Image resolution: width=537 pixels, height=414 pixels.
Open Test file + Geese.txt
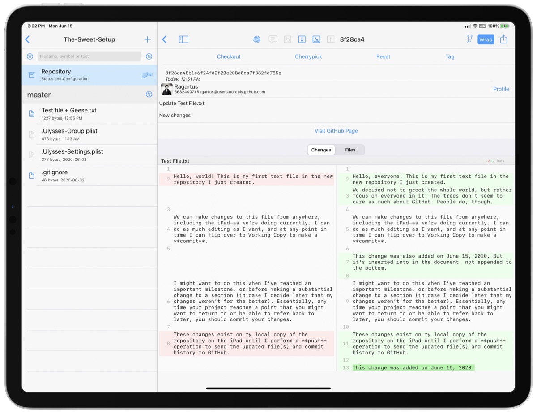click(x=89, y=114)
